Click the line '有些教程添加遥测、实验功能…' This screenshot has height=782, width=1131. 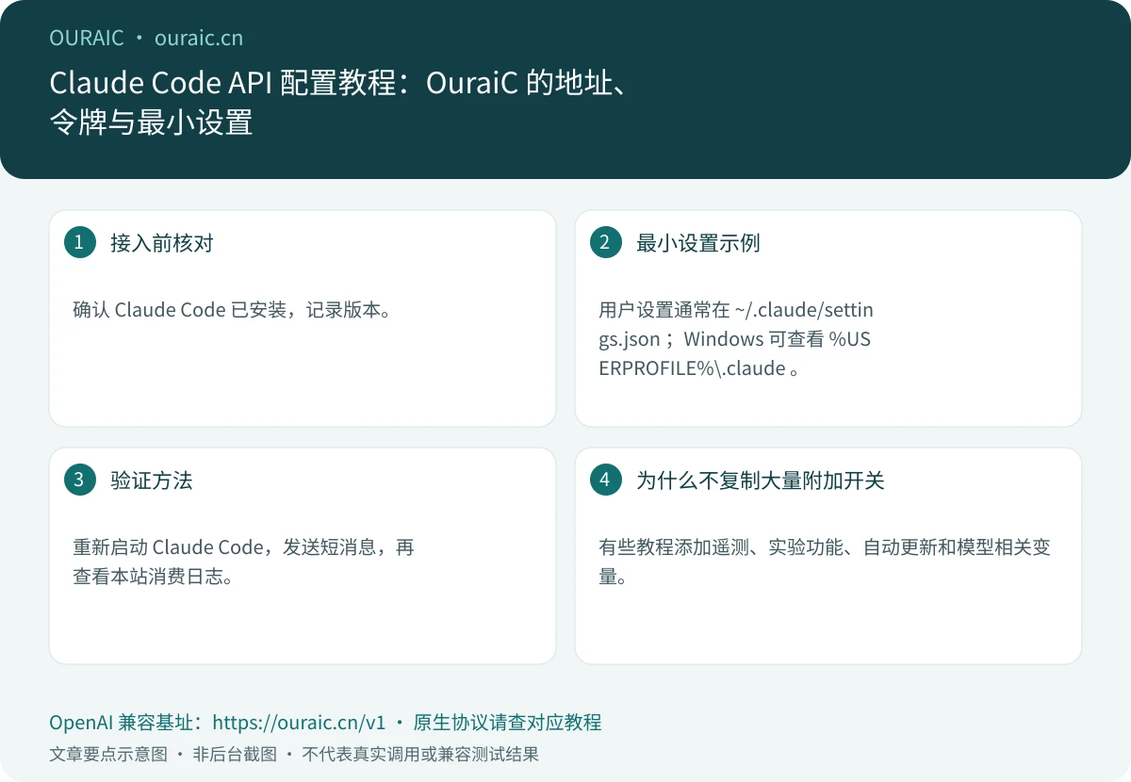click(x=825, y=547)
